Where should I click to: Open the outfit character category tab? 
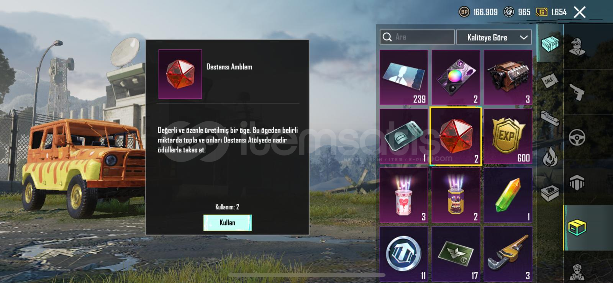pyautogui.click(x=577, y=47)
